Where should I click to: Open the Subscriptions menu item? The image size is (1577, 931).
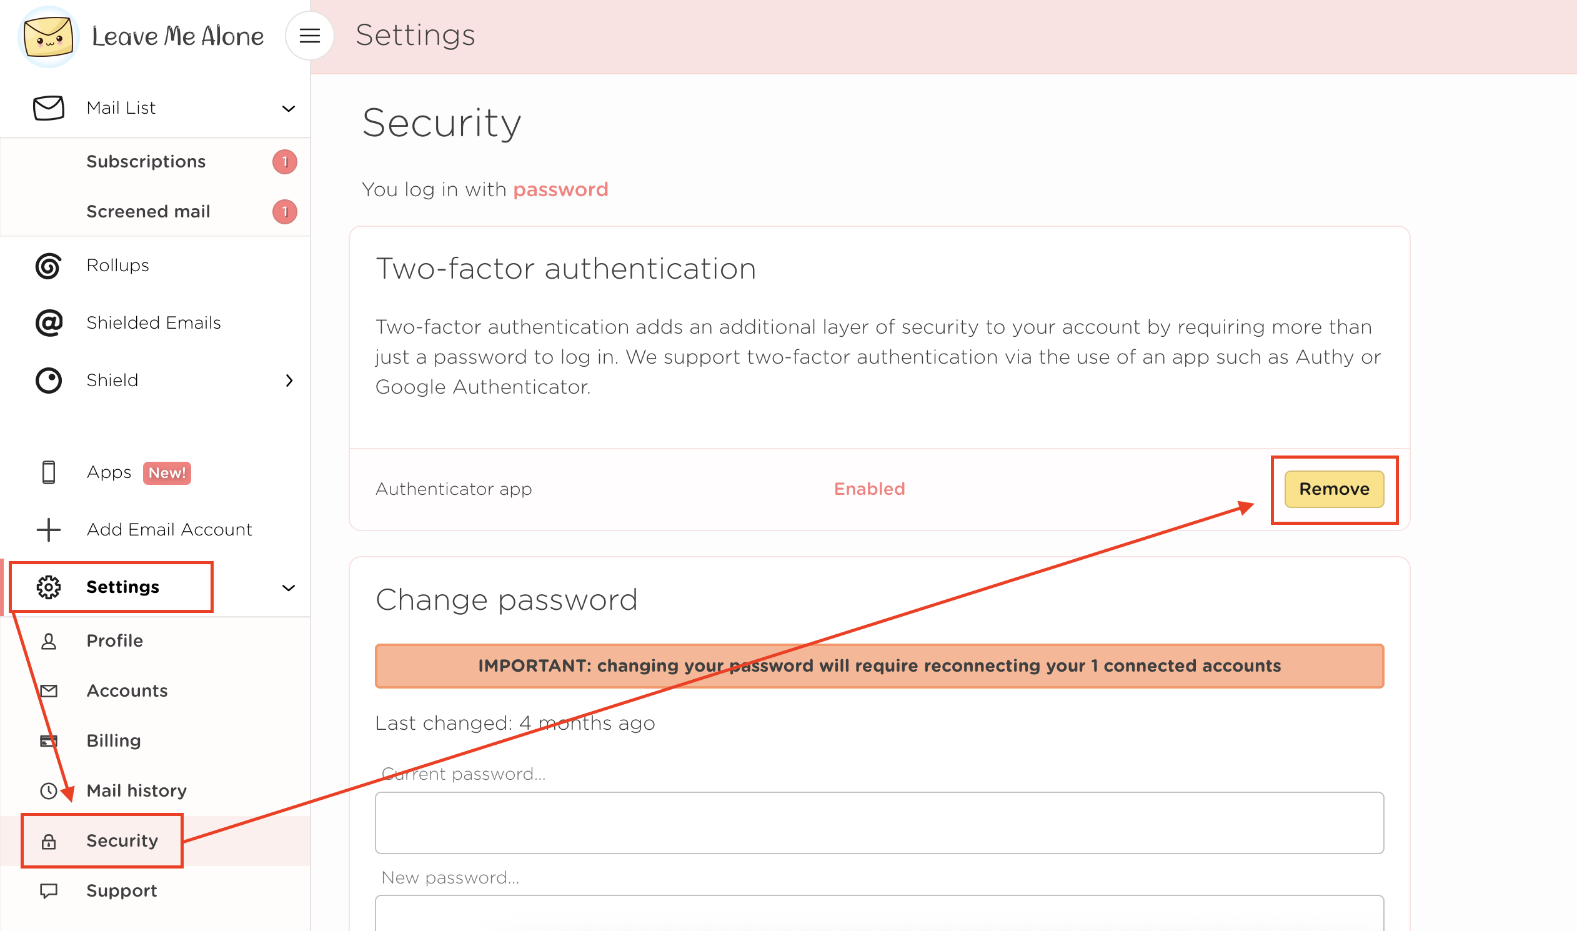pos(146,162)
